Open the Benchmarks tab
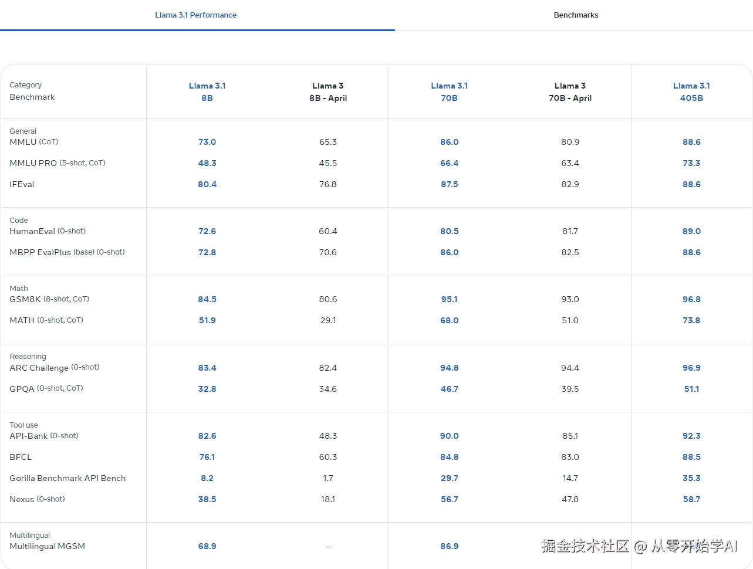This screenshot has width=753, height=569. point(576,15)
